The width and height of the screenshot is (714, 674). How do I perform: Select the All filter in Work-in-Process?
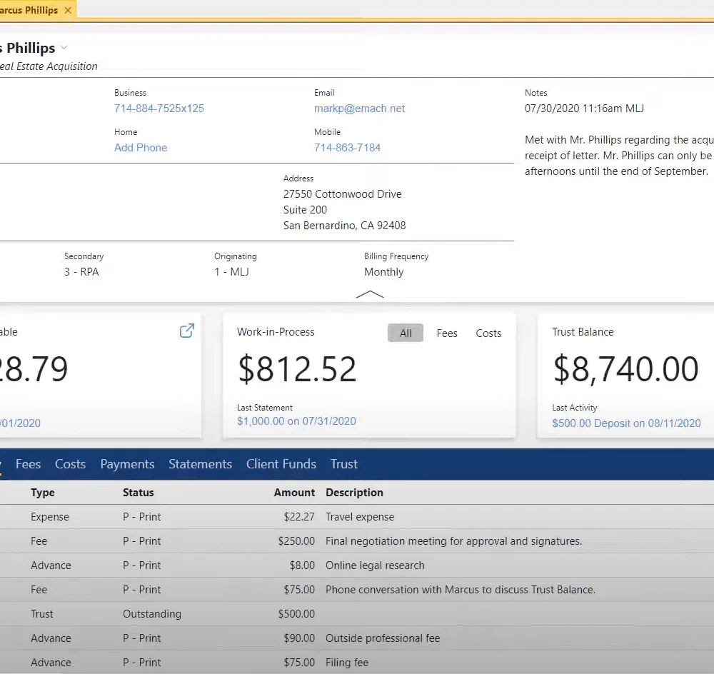(406, 333)
